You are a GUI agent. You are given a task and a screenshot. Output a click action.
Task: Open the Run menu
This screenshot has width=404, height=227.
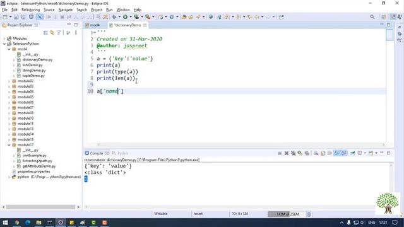coord(109,10)
